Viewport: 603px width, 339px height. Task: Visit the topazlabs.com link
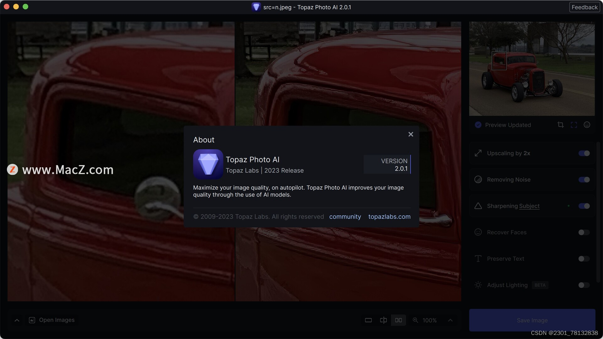(389, 217)
